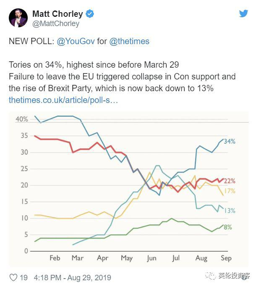Click the 13% Brexit Party label
This screenshot has height=287, width=258.
point(230,211)
